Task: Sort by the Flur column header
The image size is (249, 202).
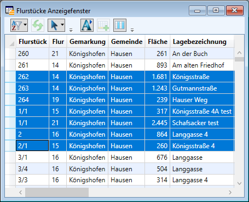Action: coord(58,42)
